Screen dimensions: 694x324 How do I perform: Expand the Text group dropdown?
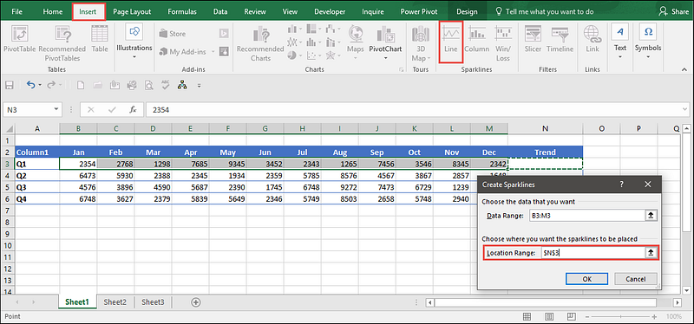(x=620, y=56)
